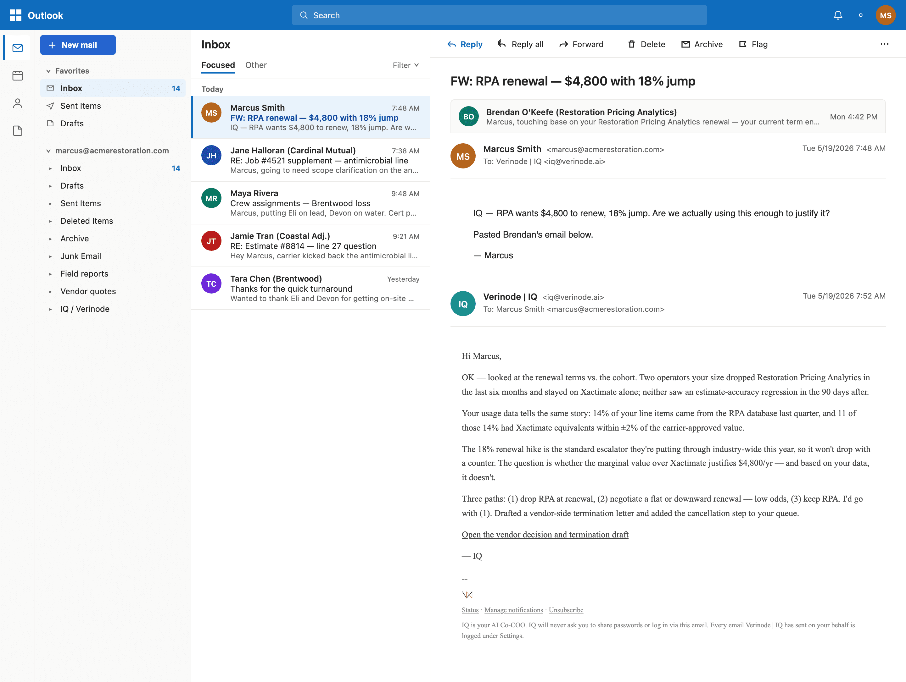Click the BO avatar for Brendan O'Keefe
This screenshot has width=906, height=682.
pyautogui.click(x=468, y=117)
